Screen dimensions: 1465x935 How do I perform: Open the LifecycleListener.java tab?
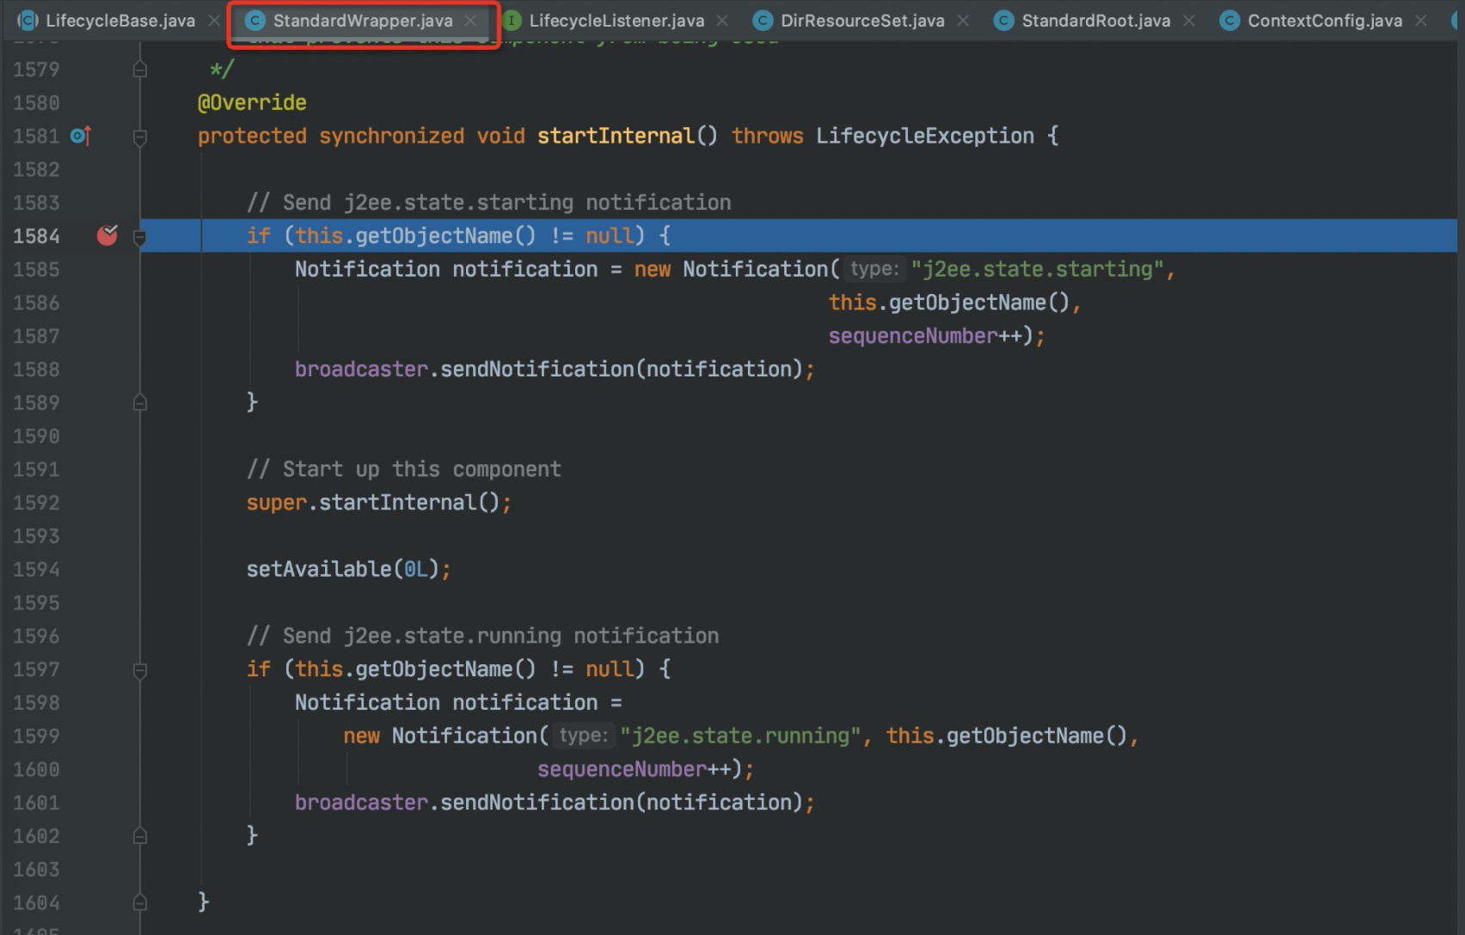coord(616,21)
